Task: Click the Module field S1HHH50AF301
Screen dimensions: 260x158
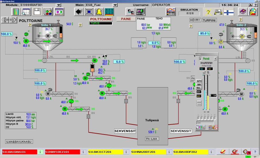Action: (38, 5)
